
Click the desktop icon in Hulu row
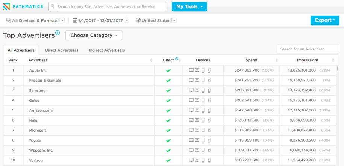click(x=191, y=120)
